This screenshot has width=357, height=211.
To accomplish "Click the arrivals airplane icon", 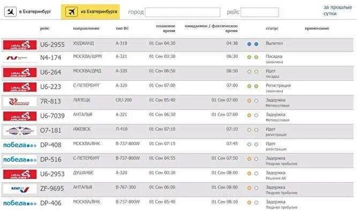I will [x=10, y=12].
